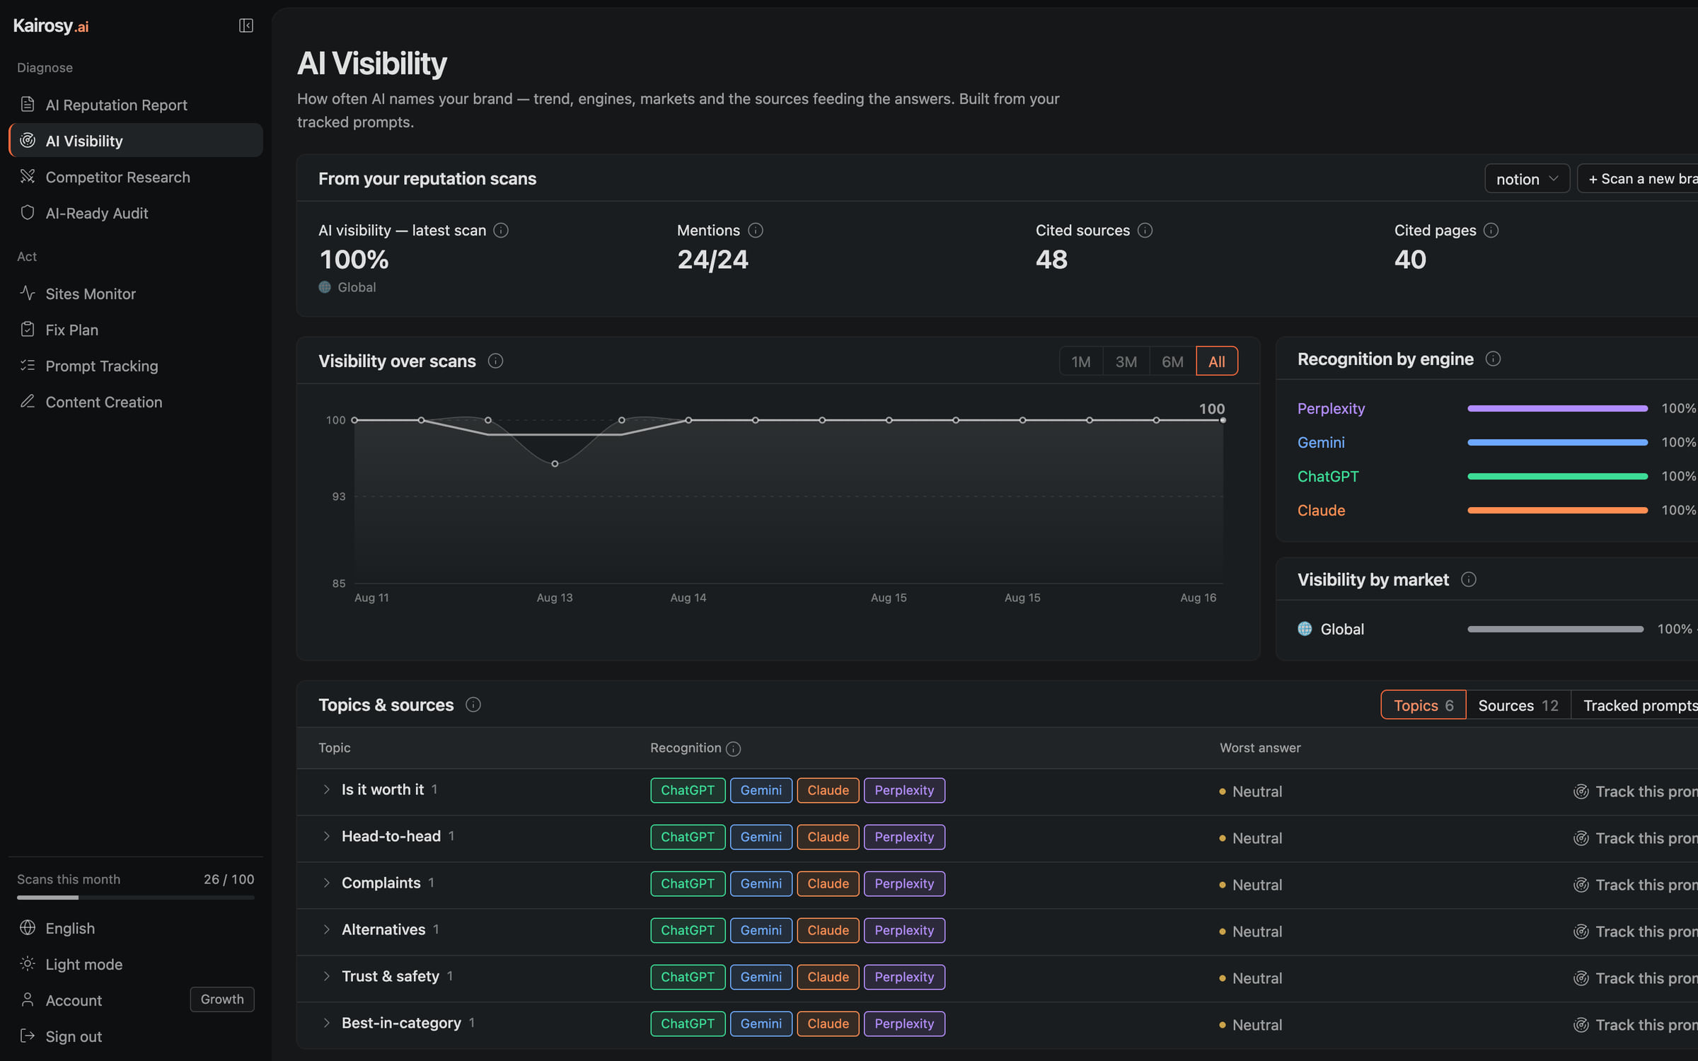
Task: Switch to the Topics tab
Action: [x=1423, y=705]
